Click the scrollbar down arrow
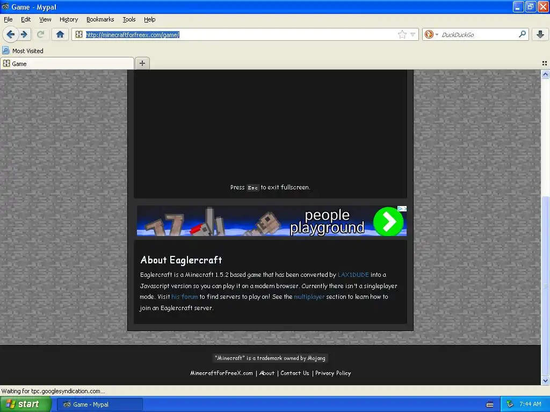The image size is (550, 412). 545,380
